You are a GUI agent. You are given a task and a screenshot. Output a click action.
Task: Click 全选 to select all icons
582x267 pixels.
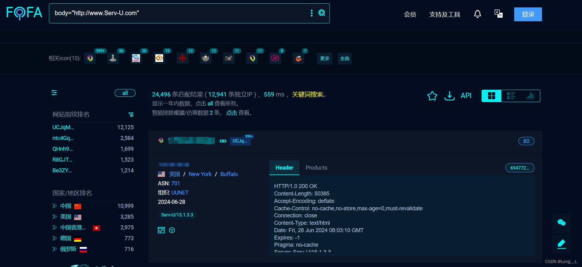[x=344, y=58]
